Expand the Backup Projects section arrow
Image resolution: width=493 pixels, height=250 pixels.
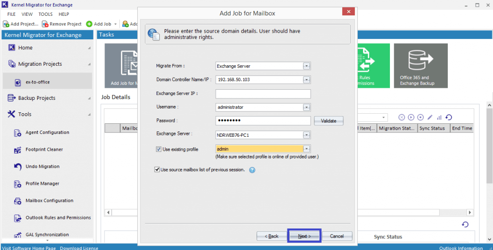(89, 98)
